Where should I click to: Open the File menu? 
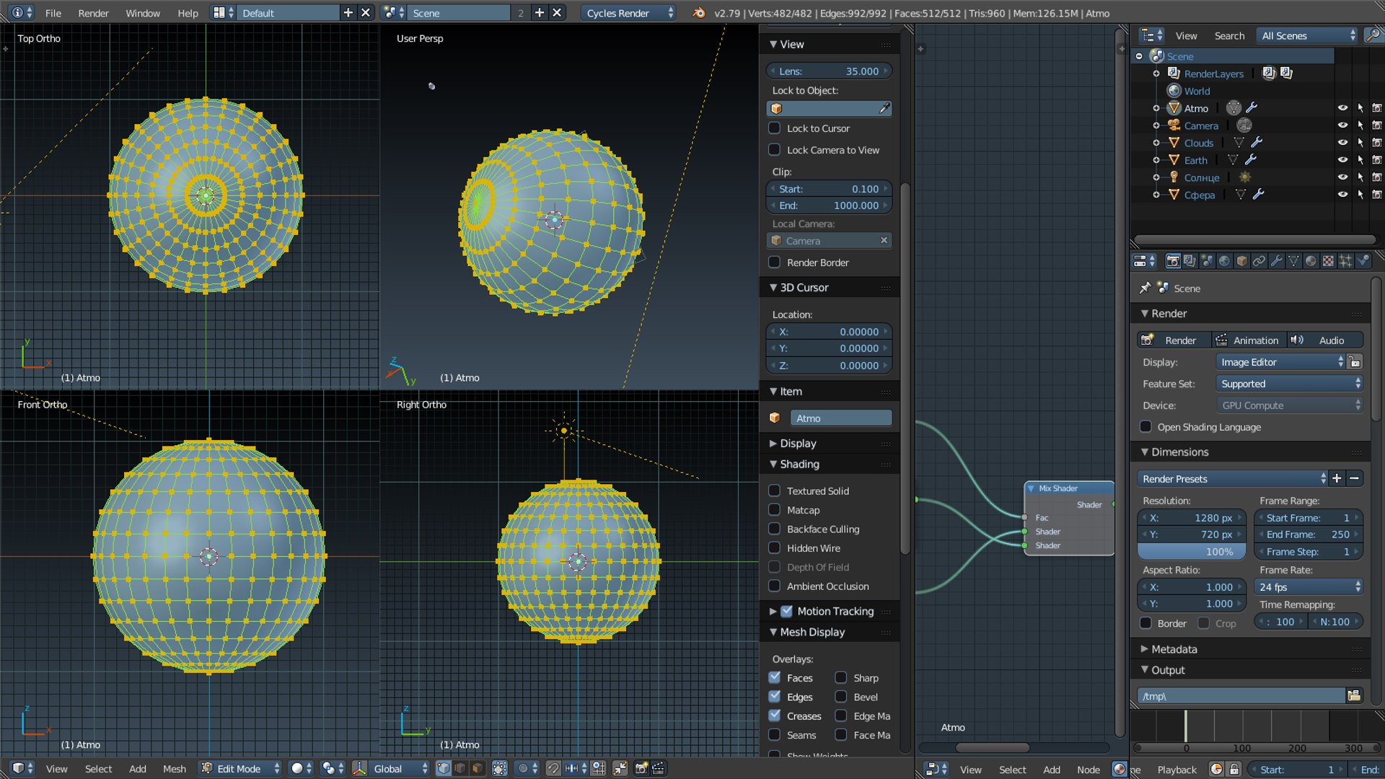click(x=53, y=13)
